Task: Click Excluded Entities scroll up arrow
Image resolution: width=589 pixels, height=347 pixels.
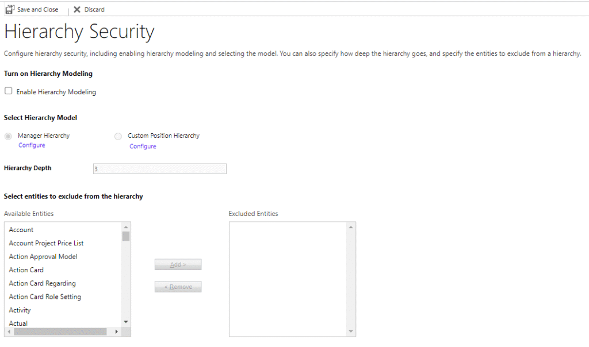Action: point(351,227)
